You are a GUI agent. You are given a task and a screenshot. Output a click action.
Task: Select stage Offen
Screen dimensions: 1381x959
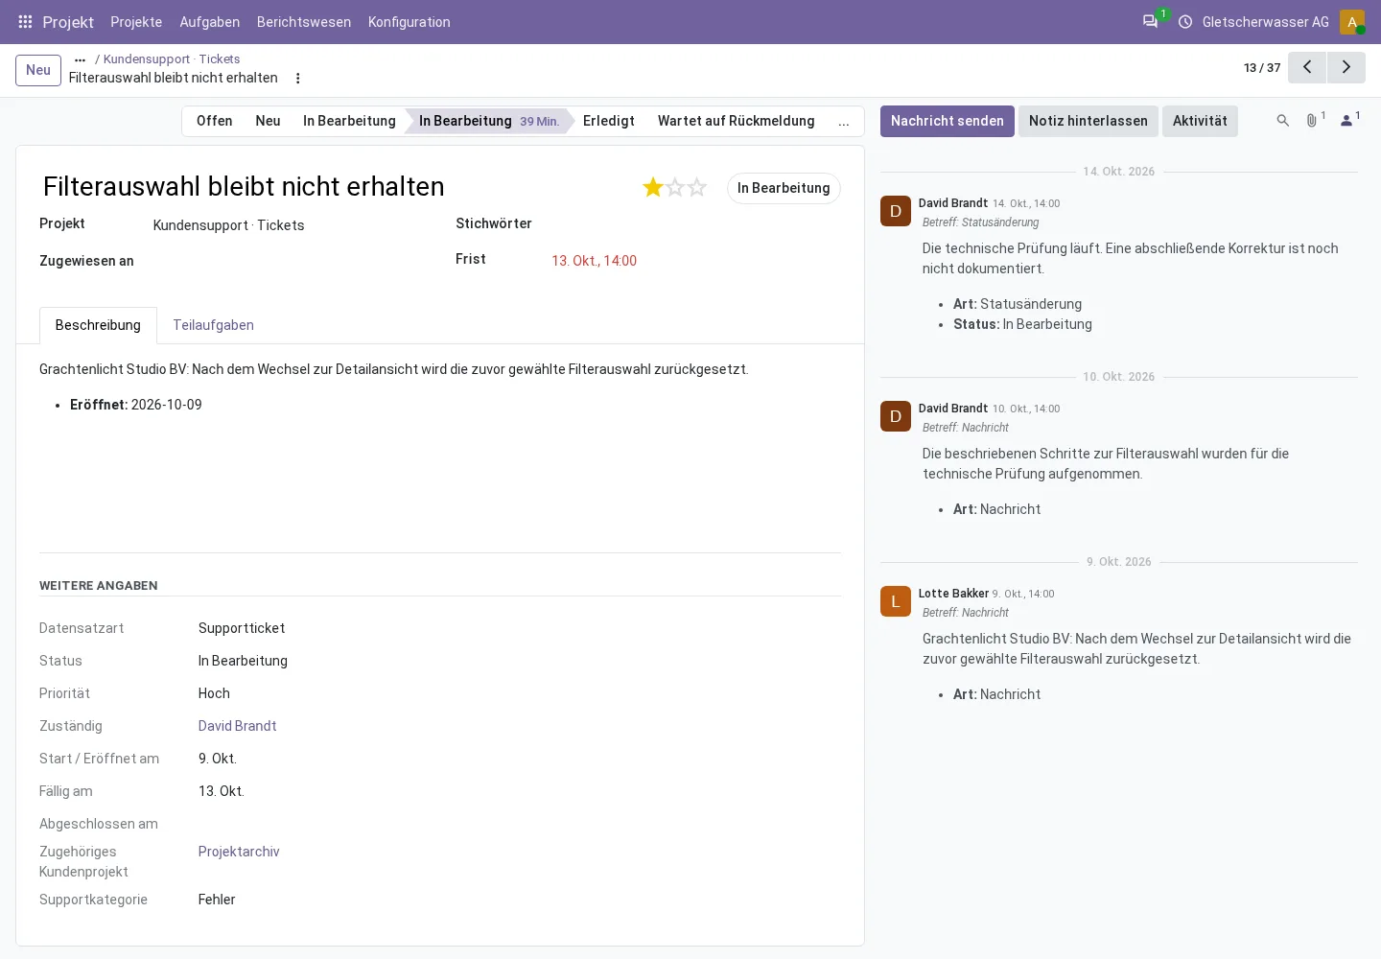[215, 121]
